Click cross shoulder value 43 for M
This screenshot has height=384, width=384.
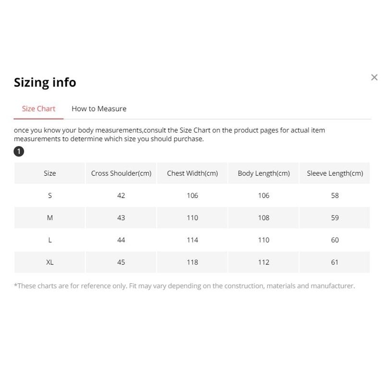point(121,218)
